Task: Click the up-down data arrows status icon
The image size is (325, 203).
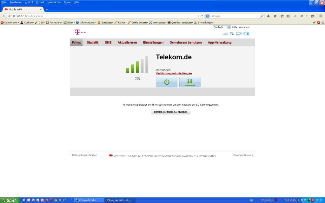Action: point(232,34)
